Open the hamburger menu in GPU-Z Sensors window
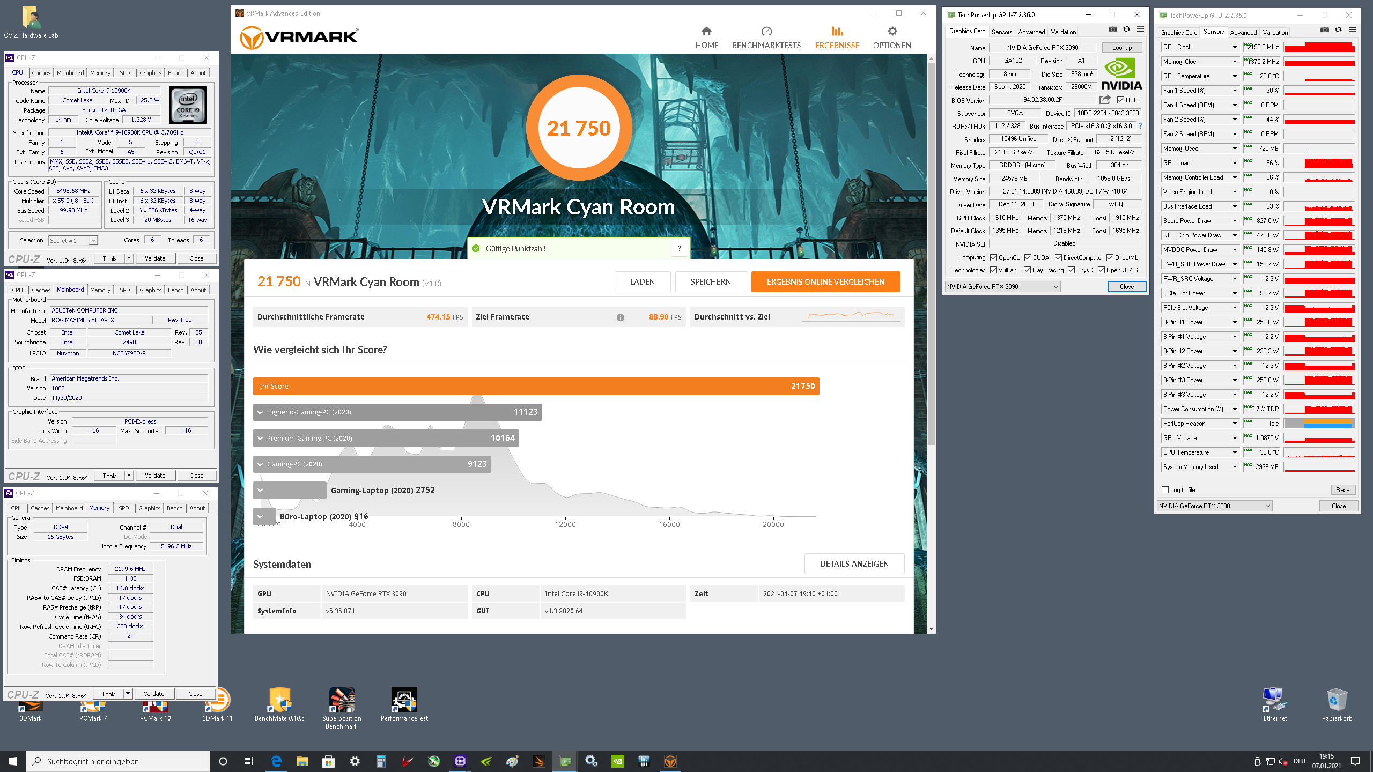 (1352, 30)
